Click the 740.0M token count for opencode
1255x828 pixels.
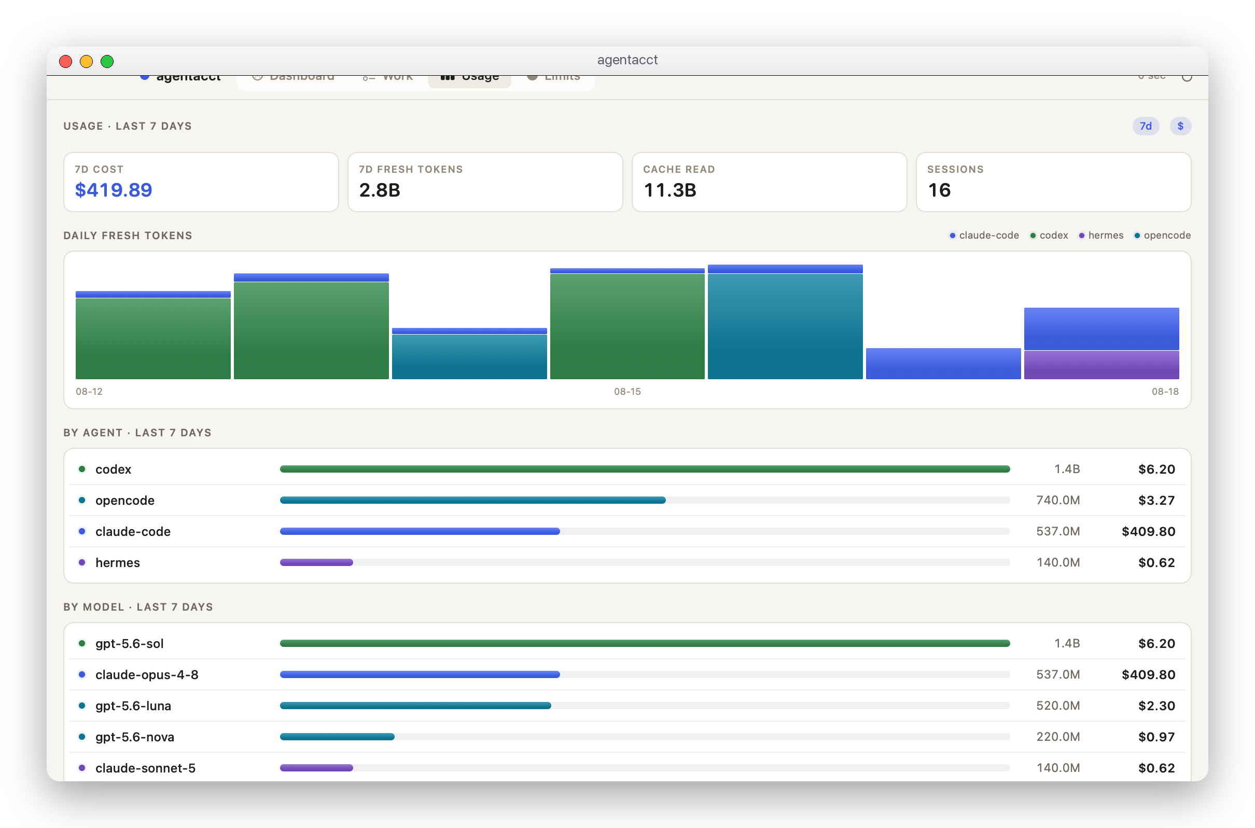(x=1057, y=501)
